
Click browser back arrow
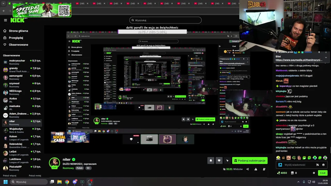(x=4, y=11)
